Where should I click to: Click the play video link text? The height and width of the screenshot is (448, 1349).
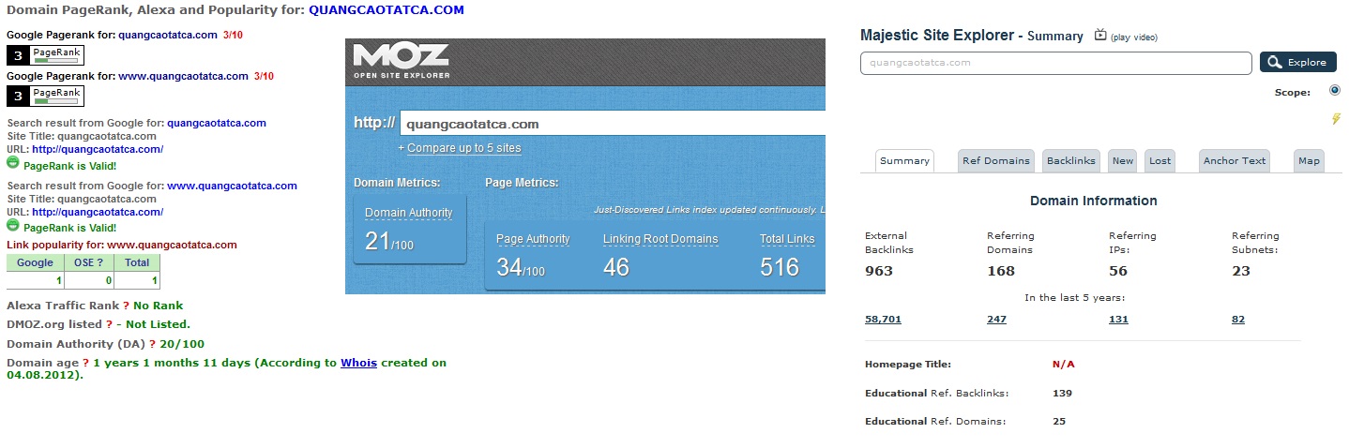[x=1134, y=37]
